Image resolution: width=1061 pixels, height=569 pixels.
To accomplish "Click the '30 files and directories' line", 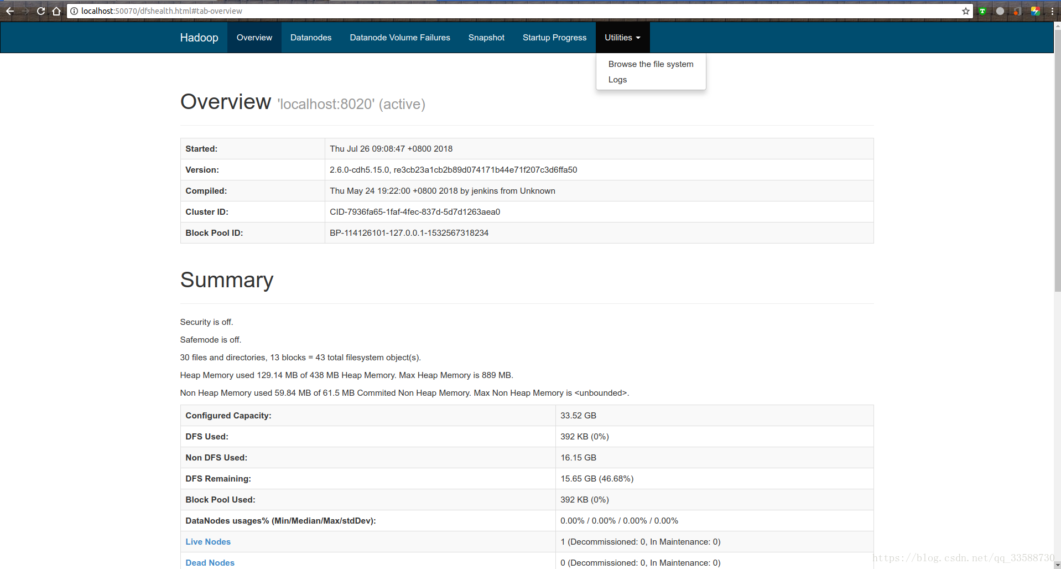I will pyautogui.click(x=300, y=358).
